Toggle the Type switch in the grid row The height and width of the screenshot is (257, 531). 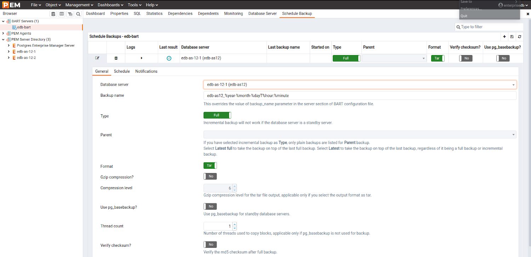[346, 58]
